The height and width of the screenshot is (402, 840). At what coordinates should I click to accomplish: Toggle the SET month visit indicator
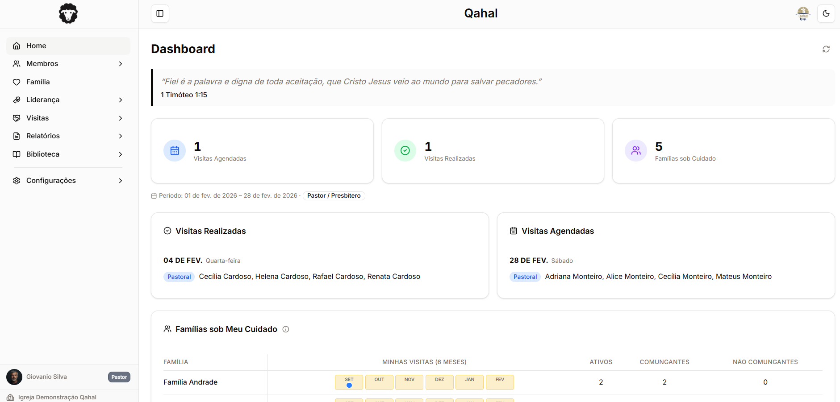349,382
